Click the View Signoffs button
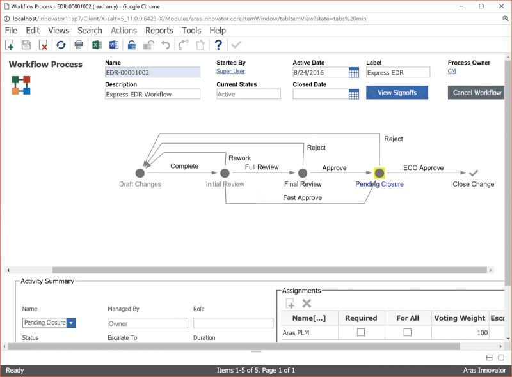This screenshot has height=377, width=512. point(397,92)
